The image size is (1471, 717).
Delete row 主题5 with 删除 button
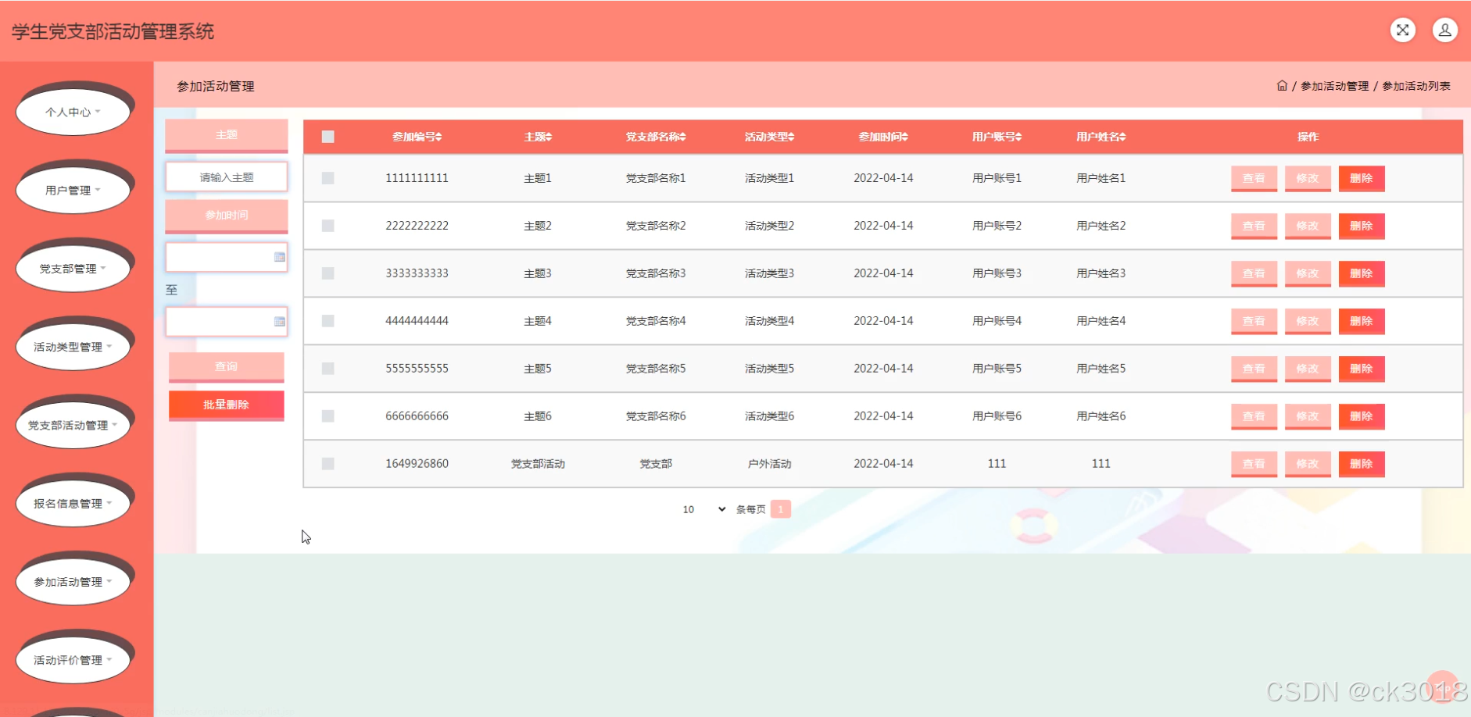point(1362,369)
